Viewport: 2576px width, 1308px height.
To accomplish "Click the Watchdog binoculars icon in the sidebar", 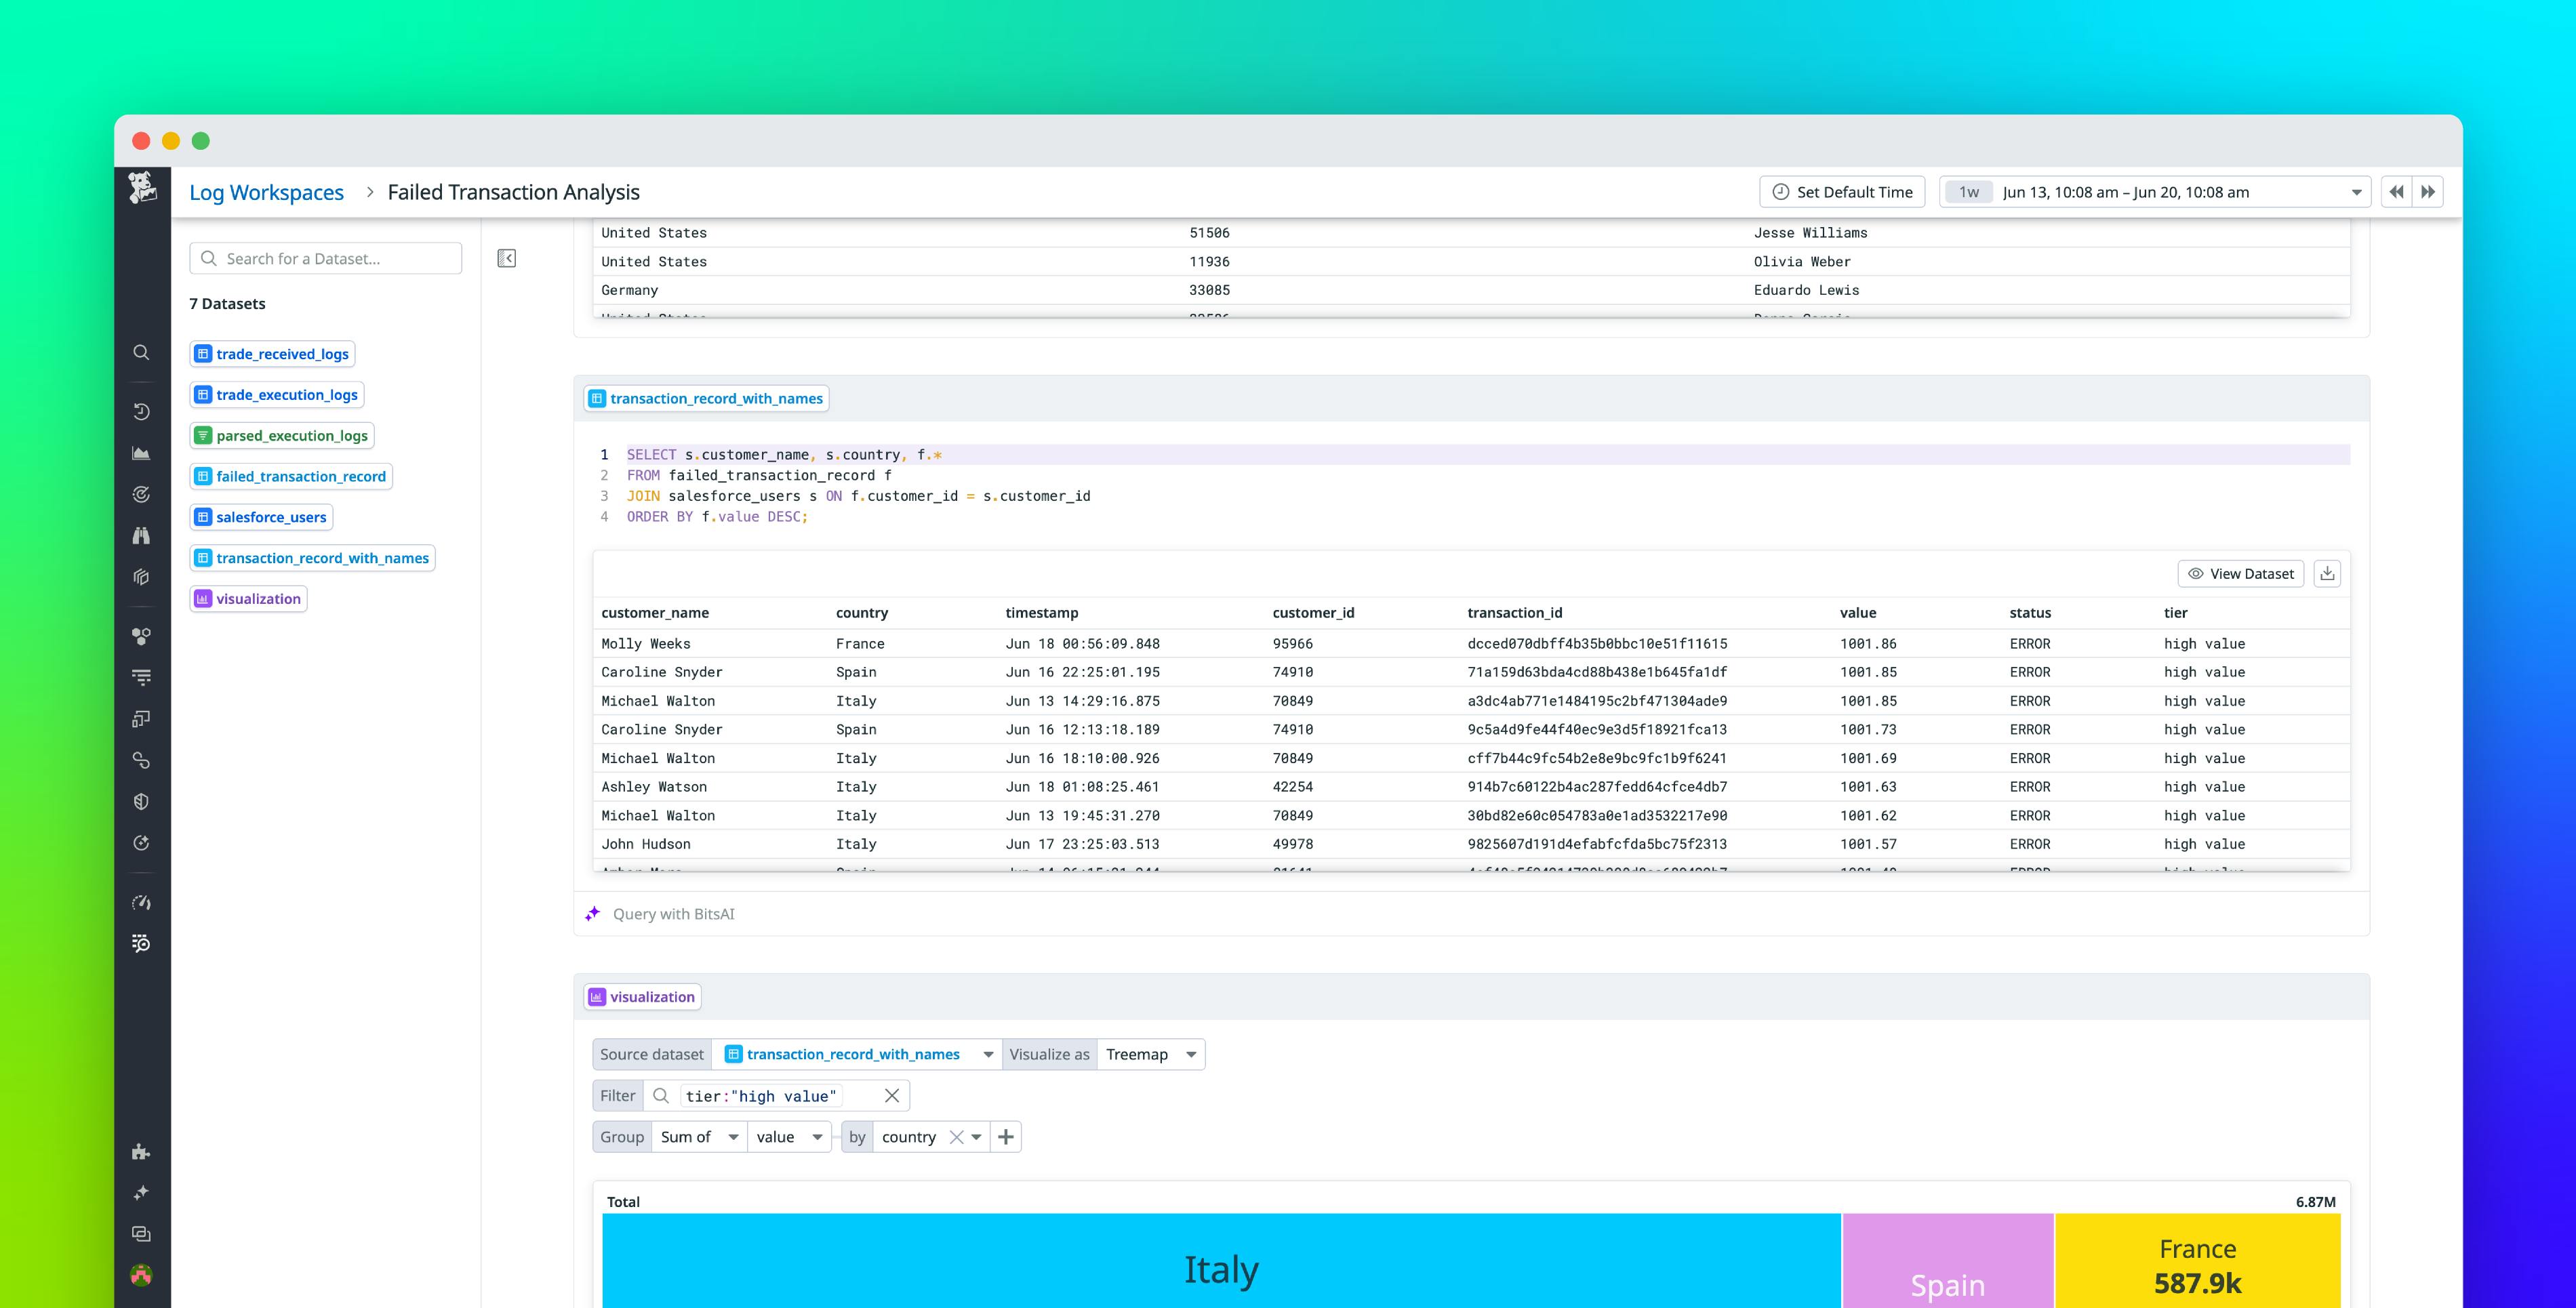I will pos(141,535).
